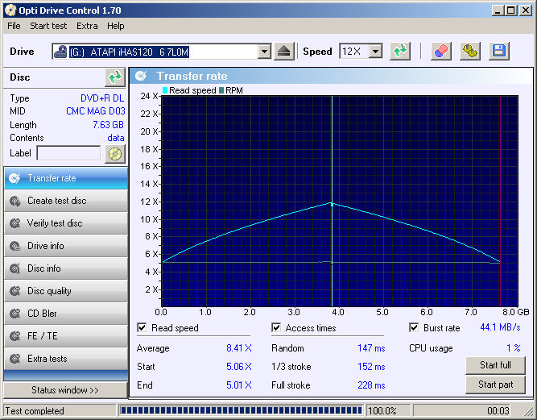The width and height of the screenshot is (537, 420).
Task: Click the Create test disc icon
Action: tap(14, 201)
